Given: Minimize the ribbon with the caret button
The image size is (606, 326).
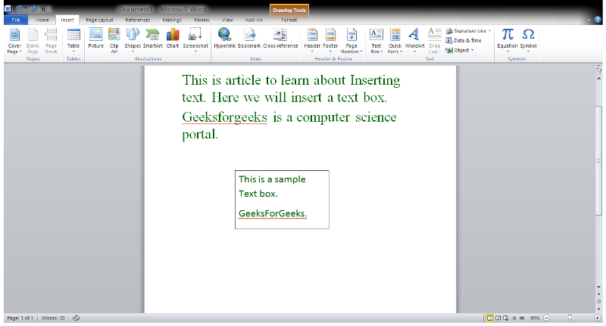Looking at the screenshot, I should click(x=589, y=20).
